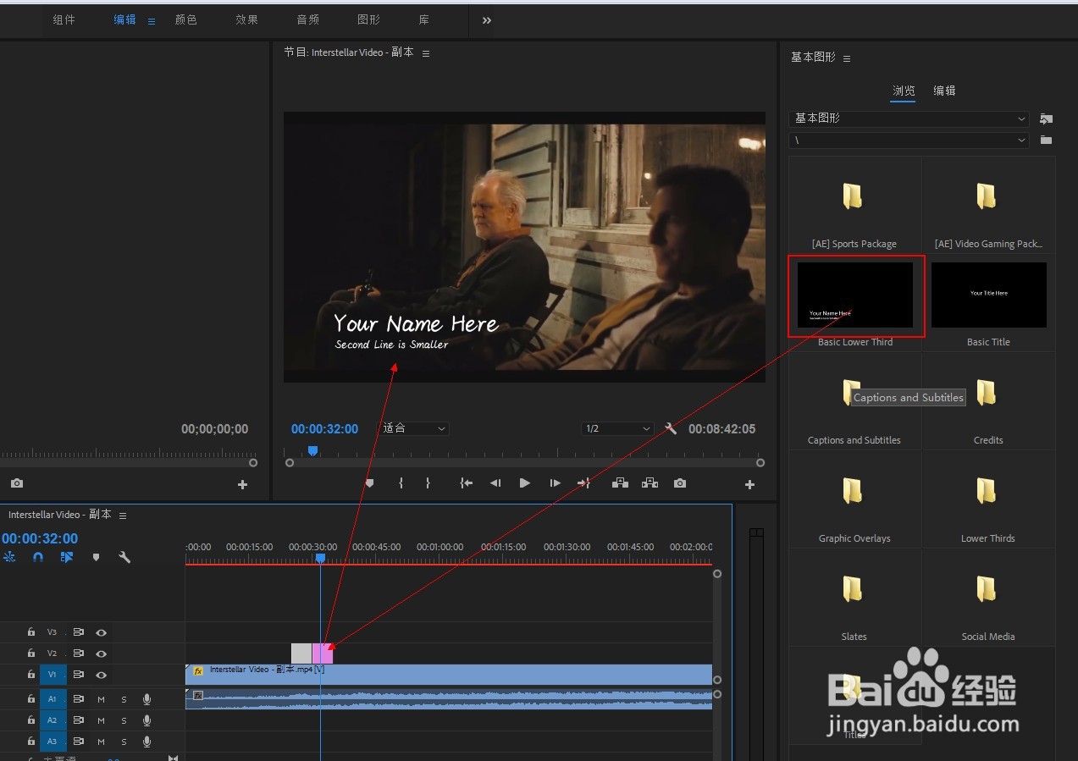Viewport: 1078px width, 761px height.
Task: Hide V3 track output eye
Action: pos(101,632)
